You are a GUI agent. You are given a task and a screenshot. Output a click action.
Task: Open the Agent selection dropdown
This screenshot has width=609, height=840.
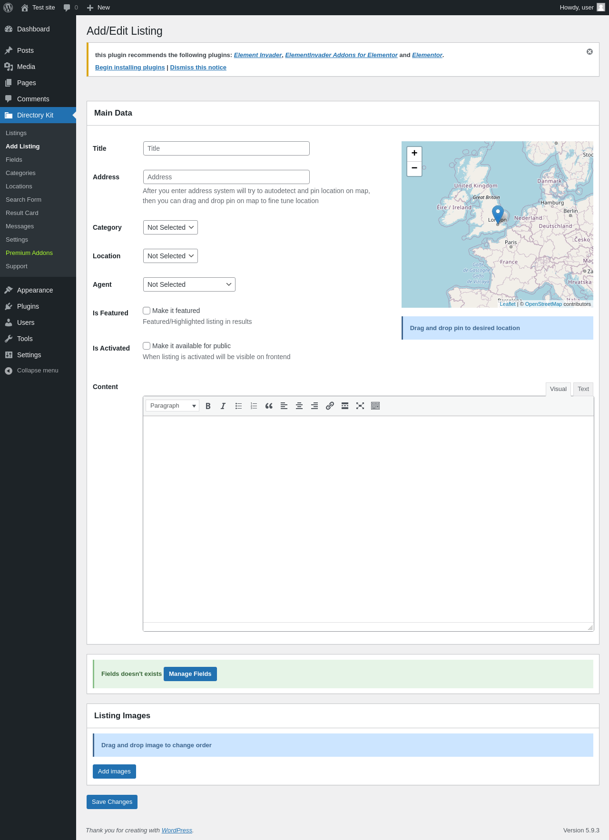coord(189,284)
